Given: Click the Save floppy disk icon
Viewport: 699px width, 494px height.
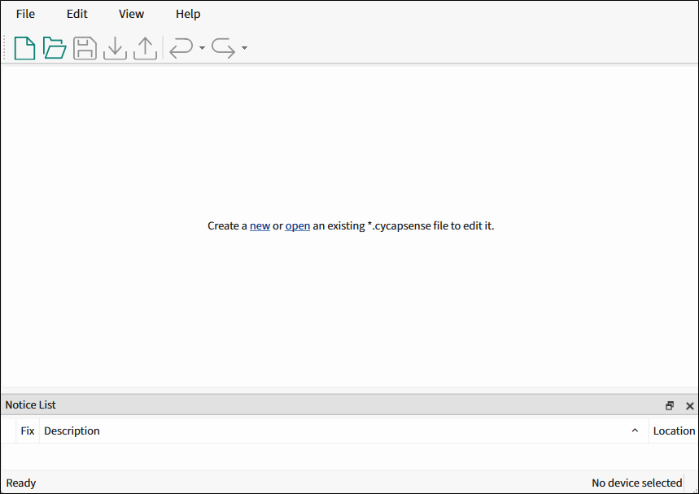Looking at the screenshot, I should (85, 48).
